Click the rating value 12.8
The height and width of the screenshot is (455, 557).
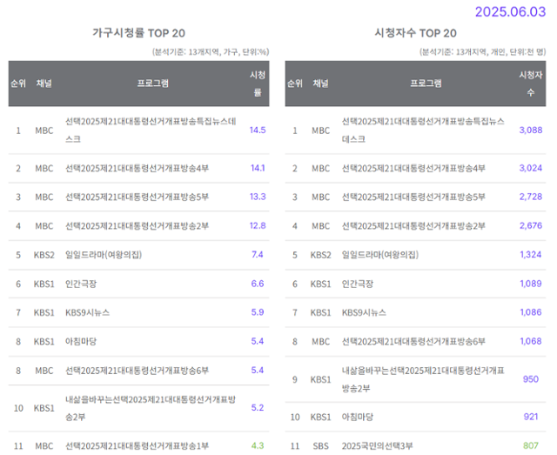click(258, 226)
